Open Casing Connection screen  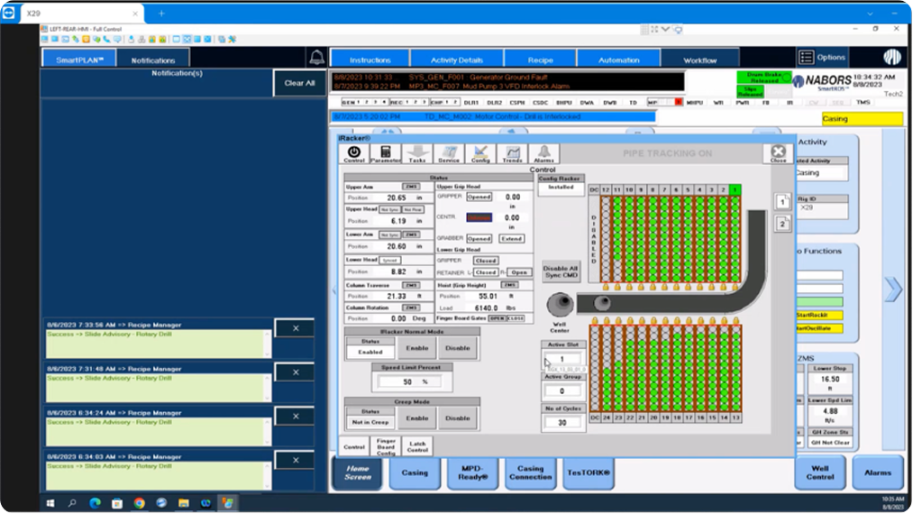tap(530, 473)
